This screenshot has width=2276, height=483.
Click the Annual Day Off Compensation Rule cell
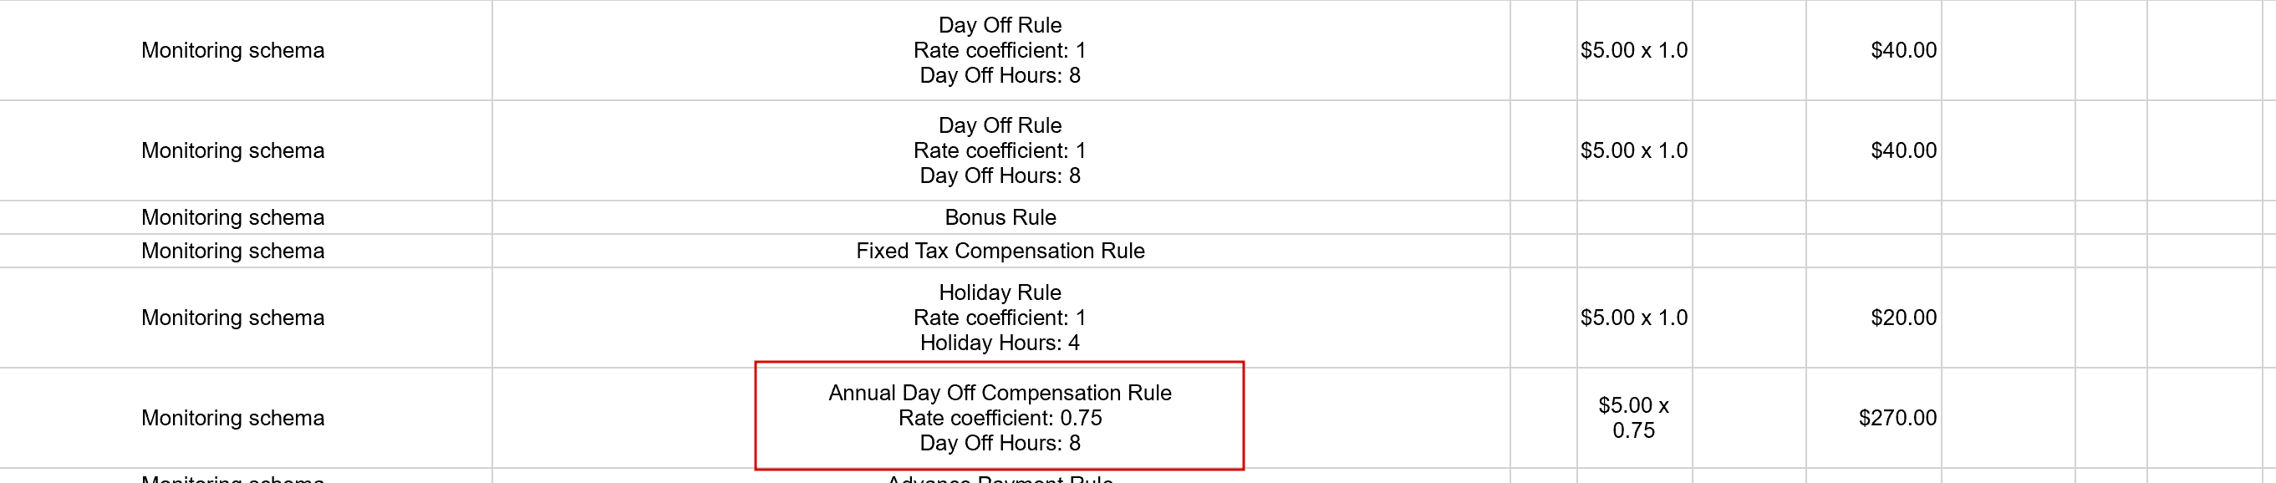(1000, 417)
